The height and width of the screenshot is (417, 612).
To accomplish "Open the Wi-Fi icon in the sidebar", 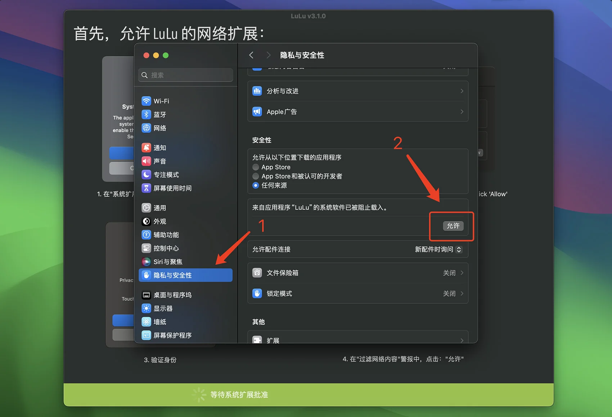I will click(146, 101).
